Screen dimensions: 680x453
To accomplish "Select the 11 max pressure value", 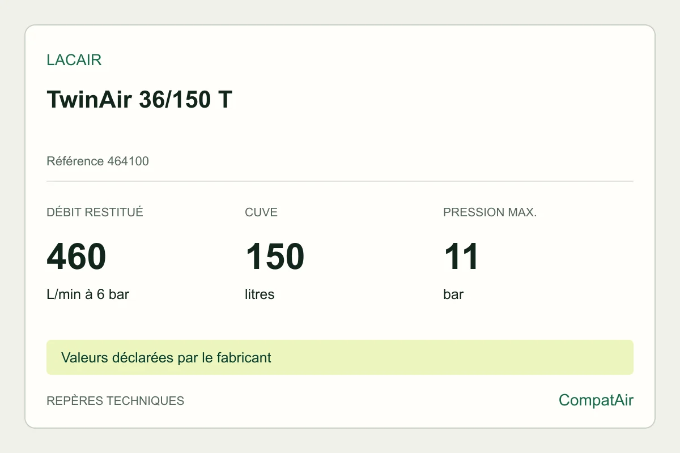I will [x=461, y=257].
